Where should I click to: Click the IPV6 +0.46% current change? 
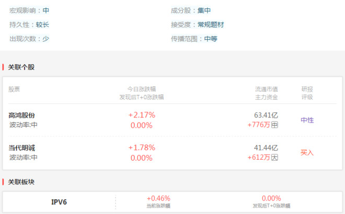[158, 198]
